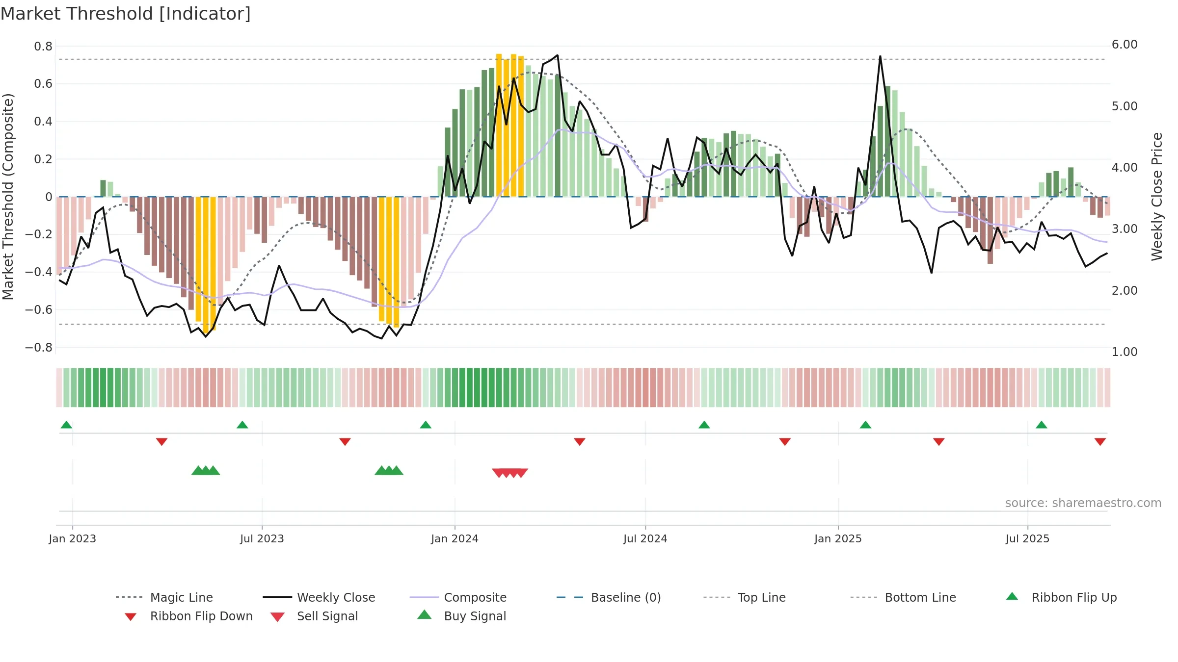Click the red flip-down triangle between Jan and Jul 2024
Viewport: 1178px width, 662px height.
(x=580, y=442)
